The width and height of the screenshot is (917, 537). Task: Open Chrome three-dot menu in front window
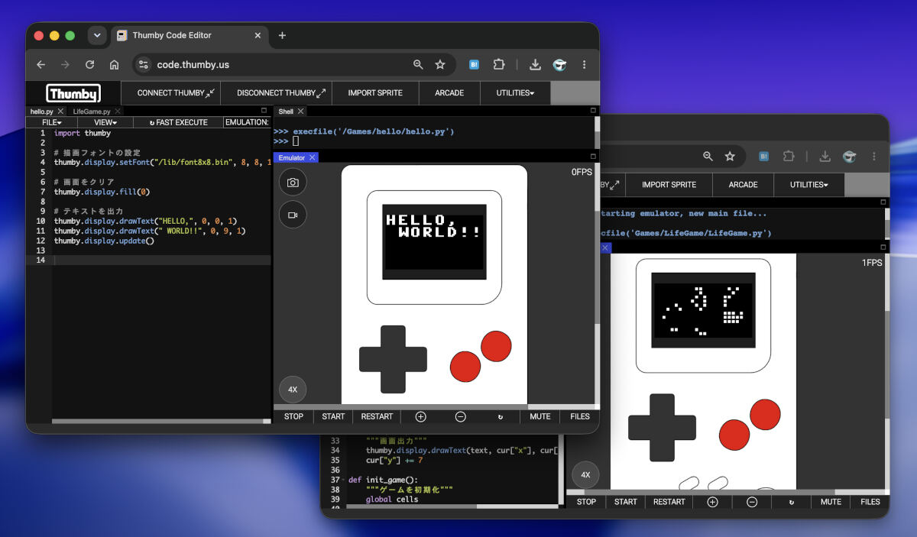585,65
